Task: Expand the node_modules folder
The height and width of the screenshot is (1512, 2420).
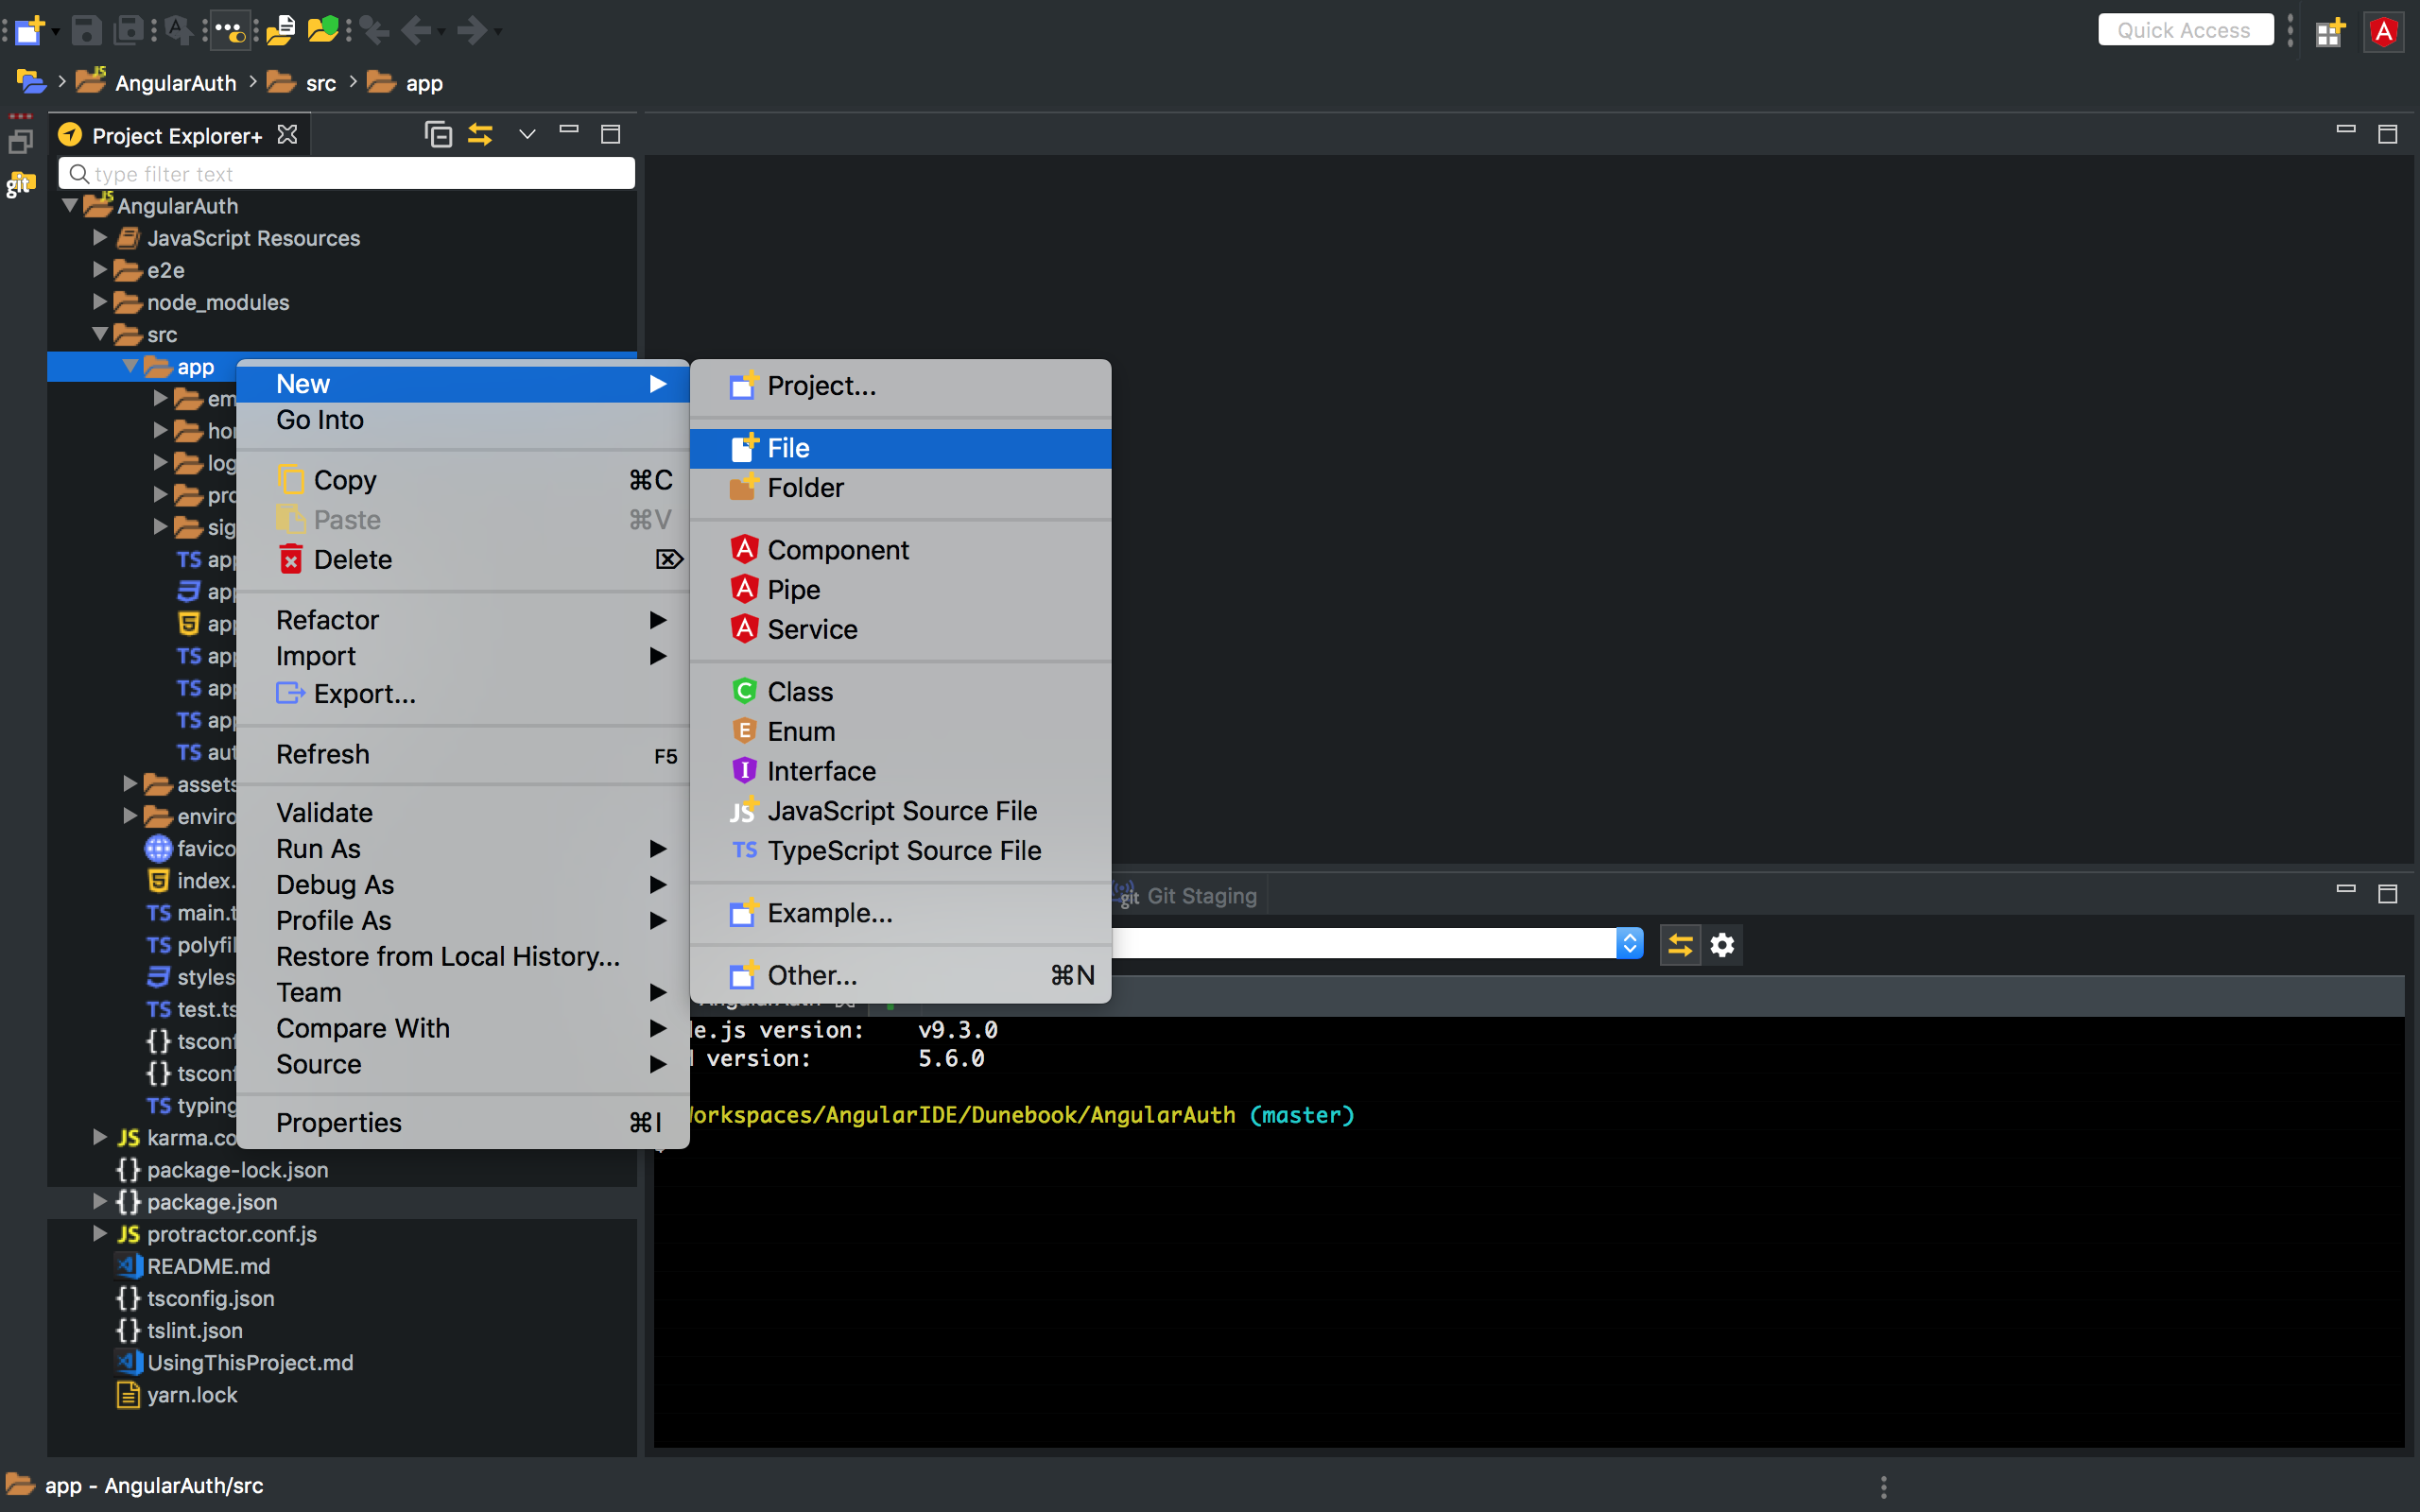Action: [x=100, y=302]
